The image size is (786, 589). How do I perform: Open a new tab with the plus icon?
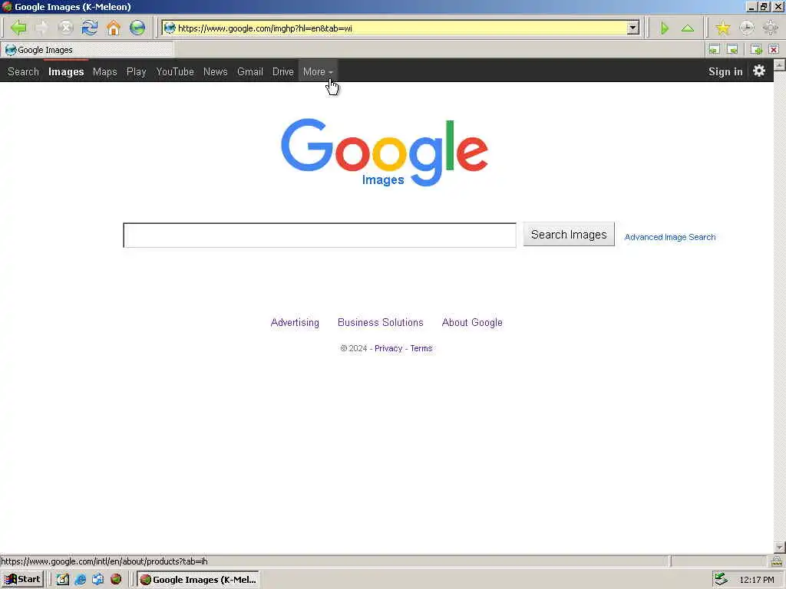click(x=756, y=49)
